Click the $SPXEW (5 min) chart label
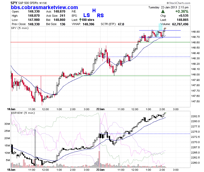This screenshot has height=172, width=204. 23,113
